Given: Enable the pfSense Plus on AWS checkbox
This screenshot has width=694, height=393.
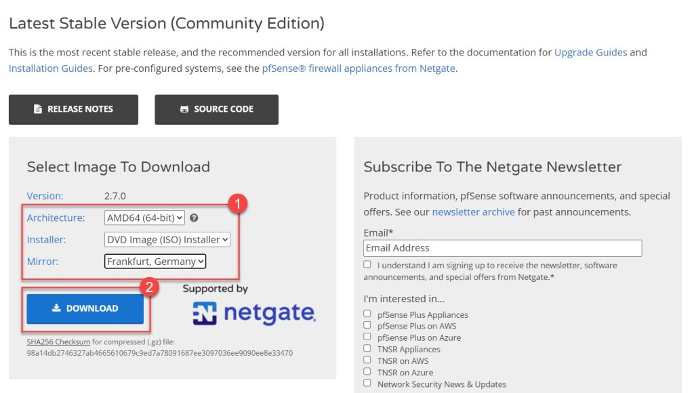Looking at the screenshot, I should coord(367,326).
